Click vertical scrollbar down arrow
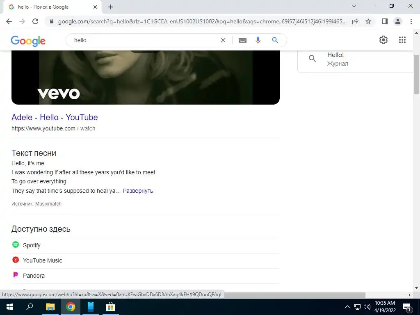420x315 pixels. point(417,288)
